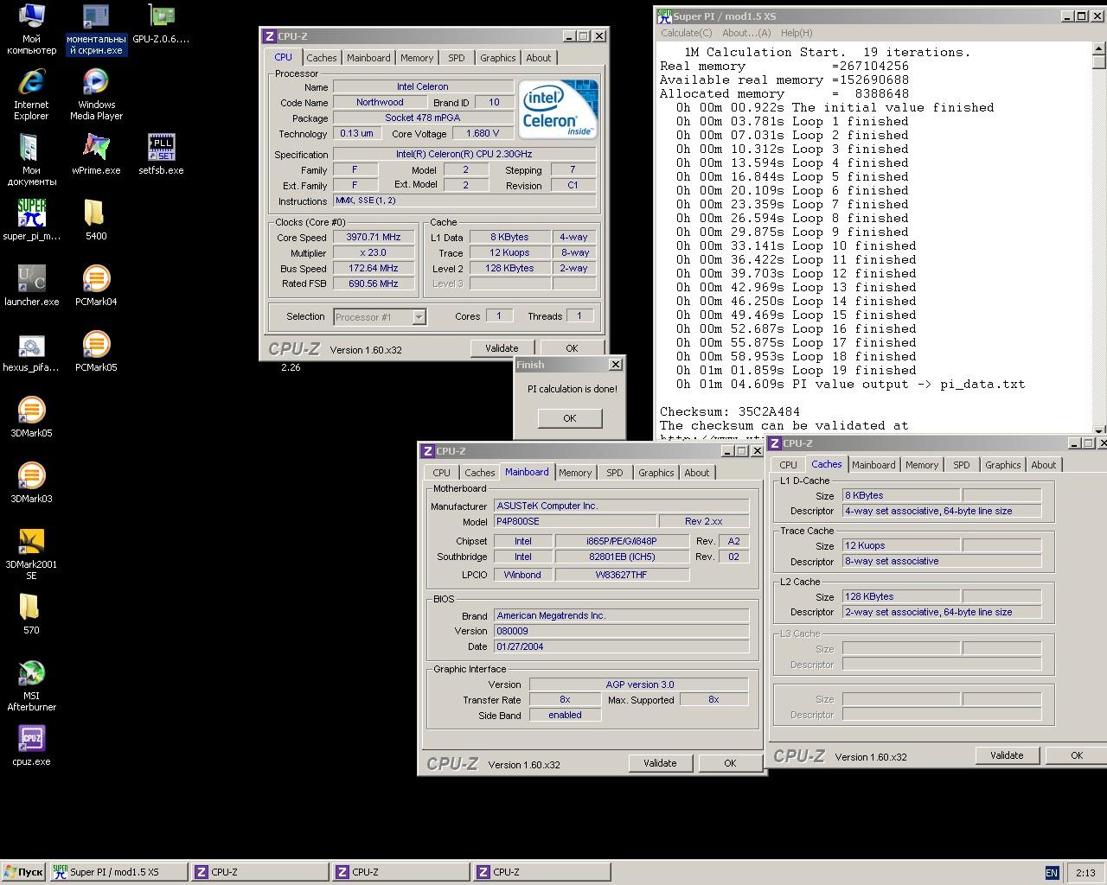1107x885 pixels.
Task: Launch setfsb.exe desktop icon
Action: (161, 155)
